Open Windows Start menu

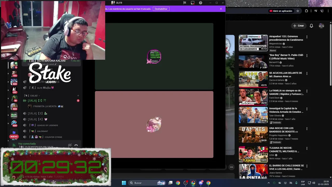point(124,183)
